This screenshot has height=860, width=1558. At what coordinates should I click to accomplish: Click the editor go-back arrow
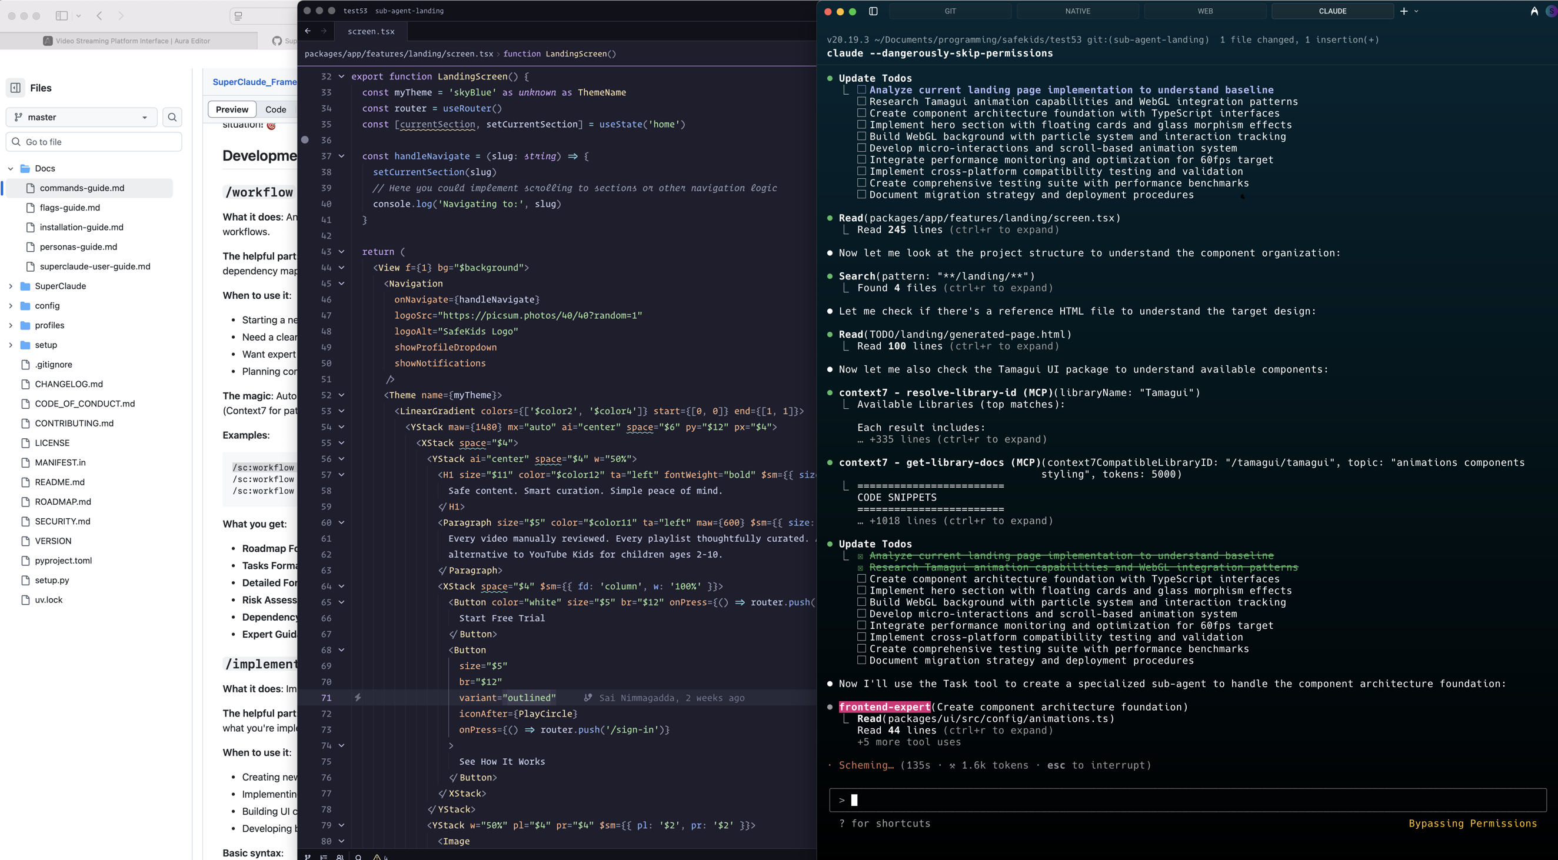point(308,31)
